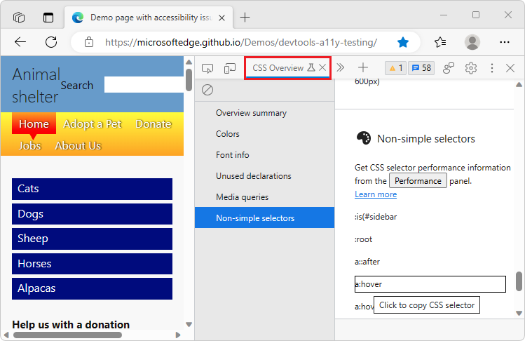
Task: Open the issues counter showing 58
Action: coord(421,68)
